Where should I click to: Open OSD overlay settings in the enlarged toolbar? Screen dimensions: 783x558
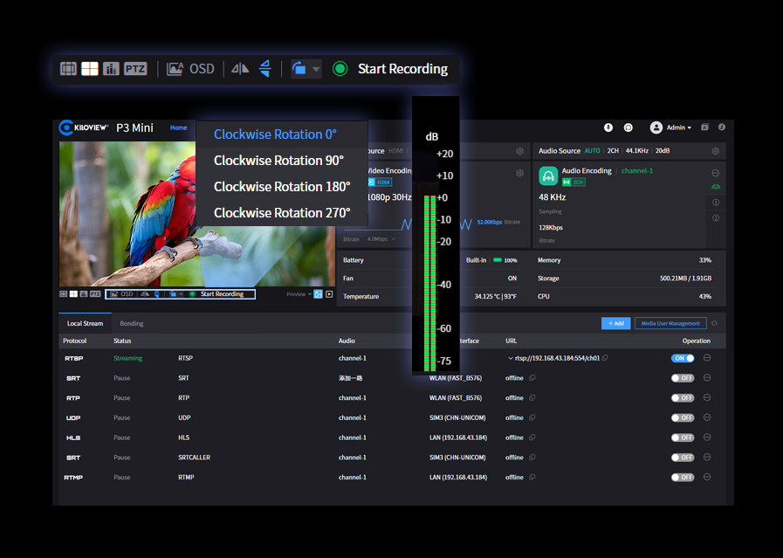coord(191,69)
